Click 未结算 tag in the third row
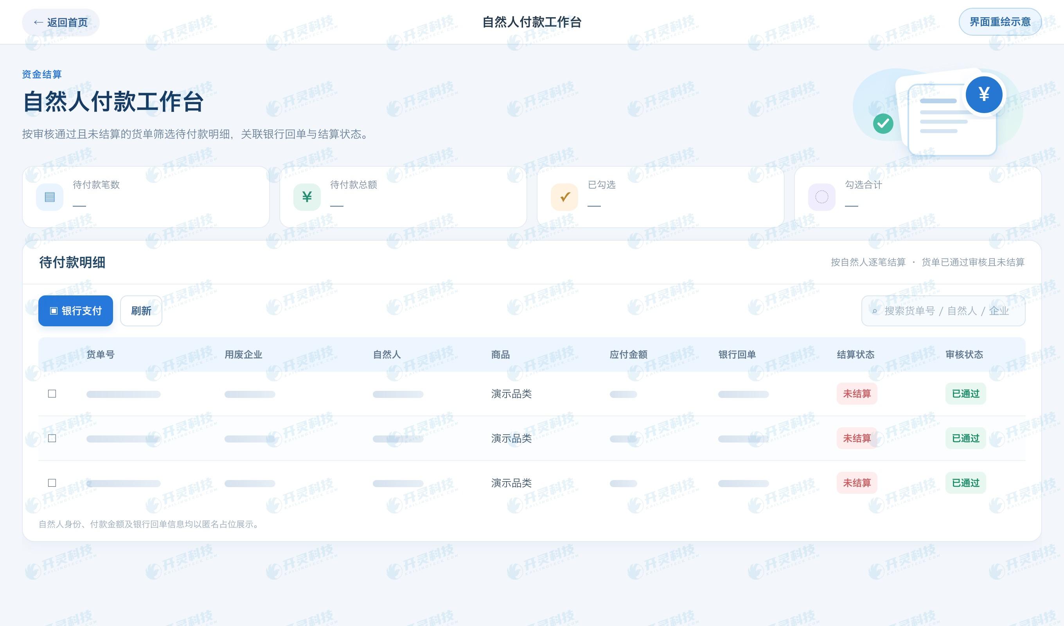1064x626 pixels. [x=857, y=483]
